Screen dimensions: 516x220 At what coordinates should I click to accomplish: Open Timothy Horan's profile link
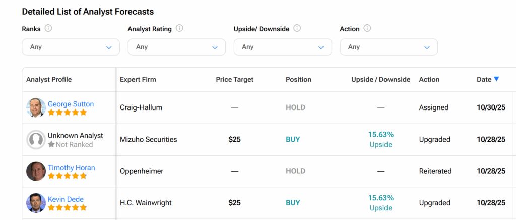click(x=71, y=168)
